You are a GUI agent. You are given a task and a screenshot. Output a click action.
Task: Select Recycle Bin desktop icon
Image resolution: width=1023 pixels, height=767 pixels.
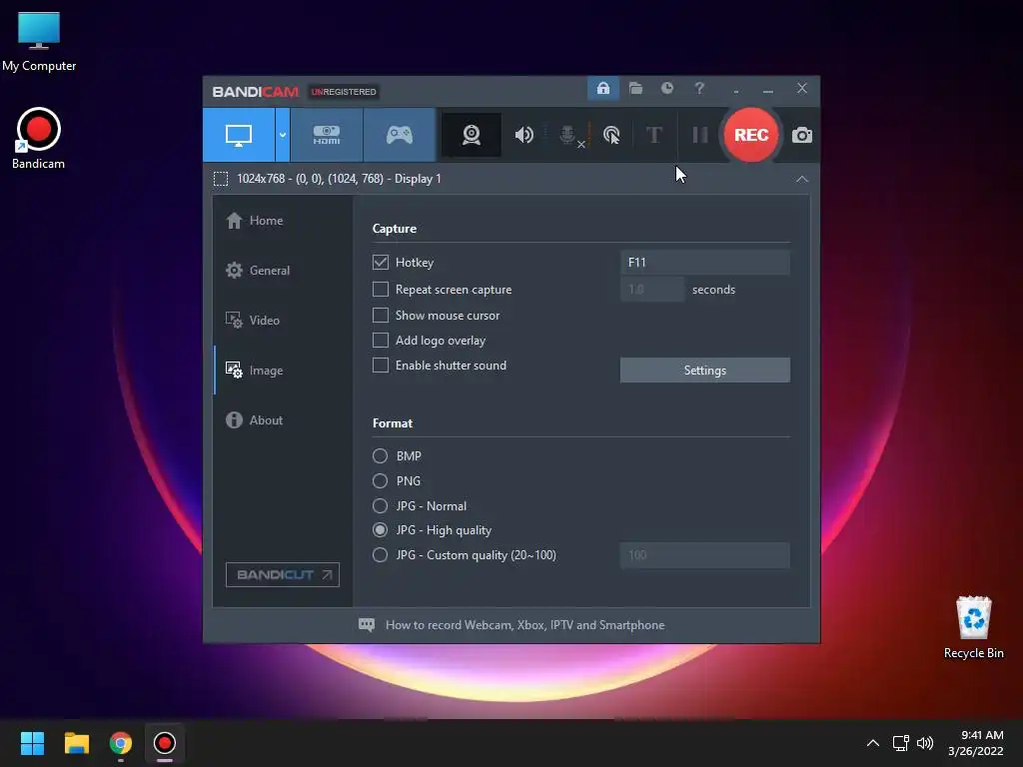click(x=973, y=627)
